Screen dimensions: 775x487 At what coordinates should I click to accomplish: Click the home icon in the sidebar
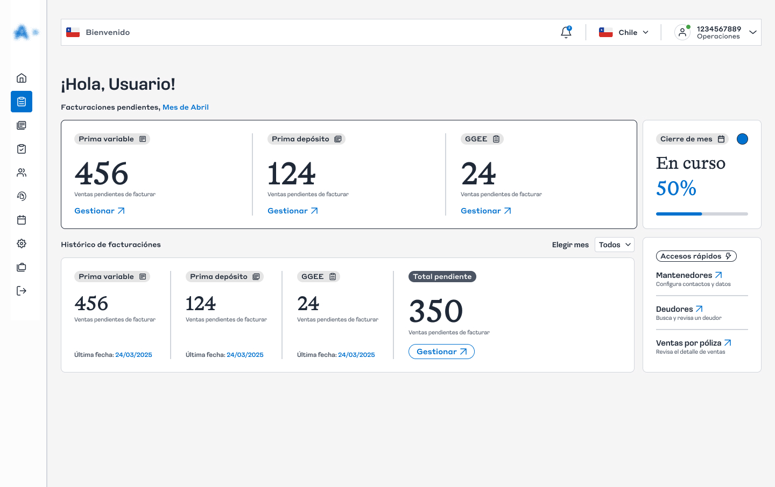pyautogui.click(x=22, y=78)
